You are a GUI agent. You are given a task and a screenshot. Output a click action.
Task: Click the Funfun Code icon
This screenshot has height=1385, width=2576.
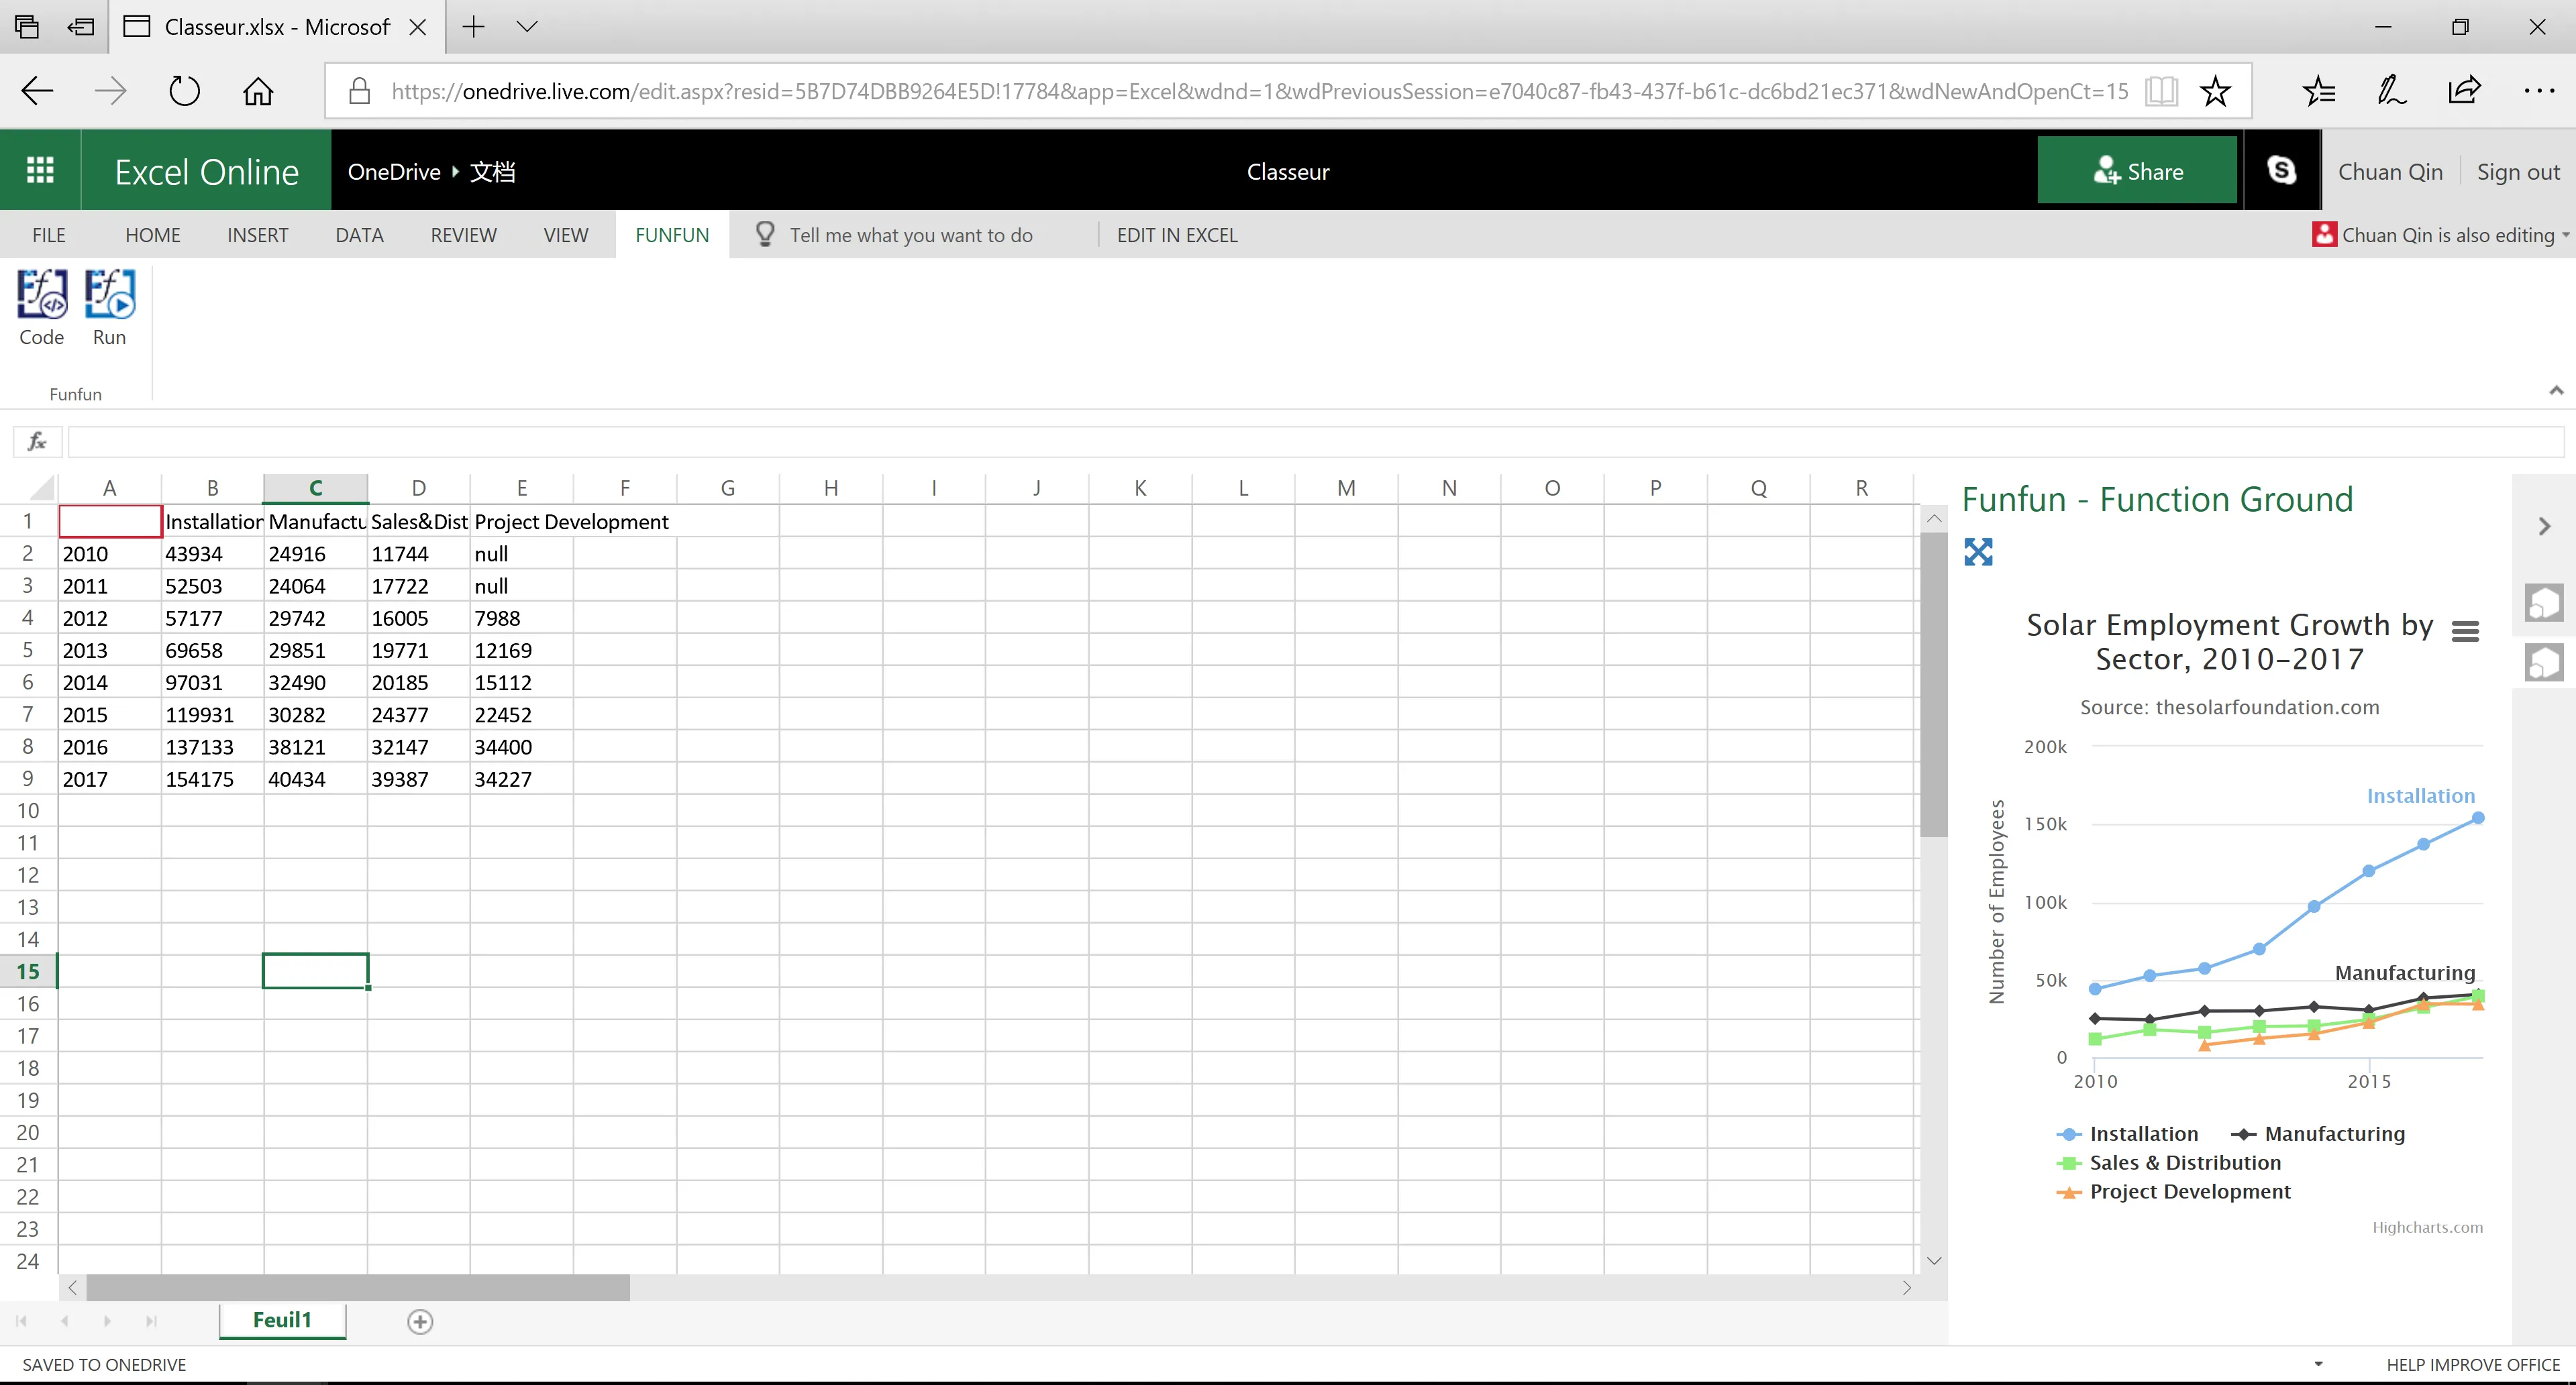click(x=42, y=295)
